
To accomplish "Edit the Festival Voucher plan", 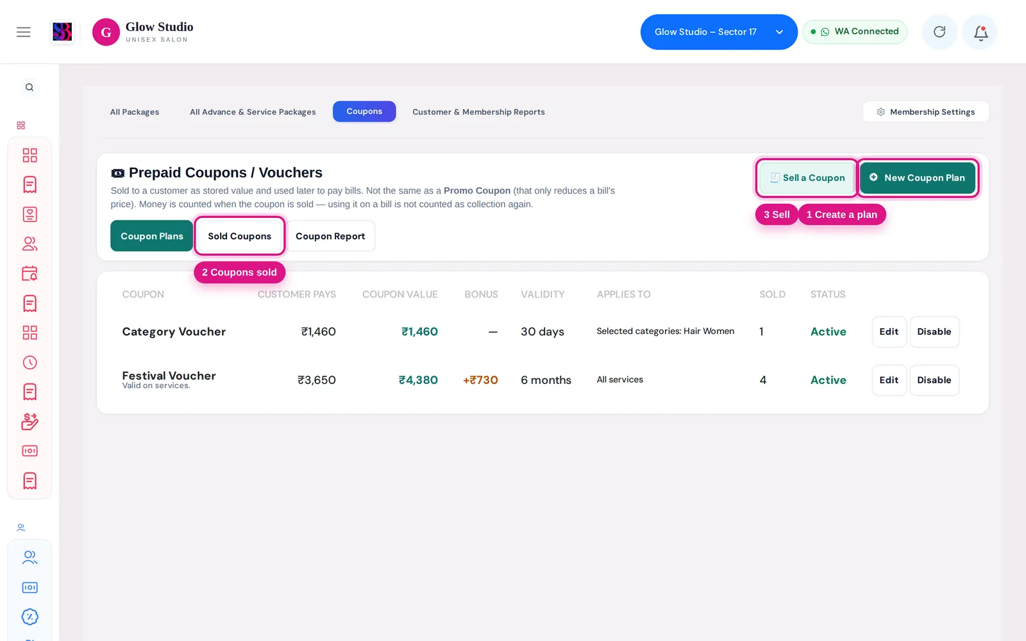I will click(889, 380).
